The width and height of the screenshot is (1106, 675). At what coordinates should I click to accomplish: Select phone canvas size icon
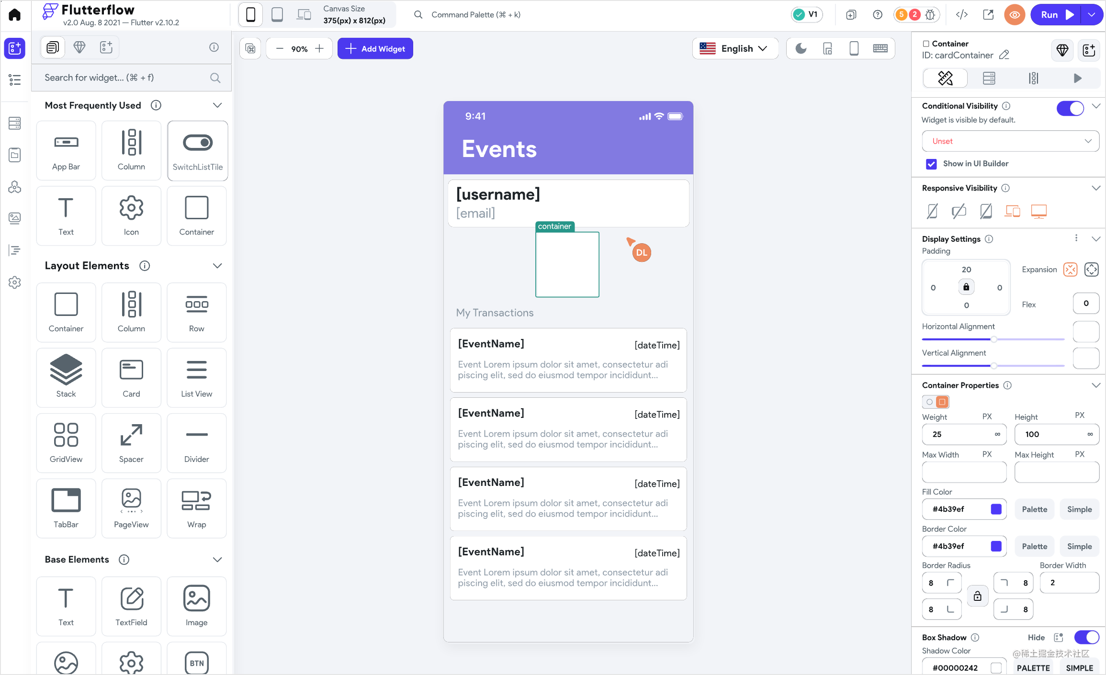click(x=250, y=14)
